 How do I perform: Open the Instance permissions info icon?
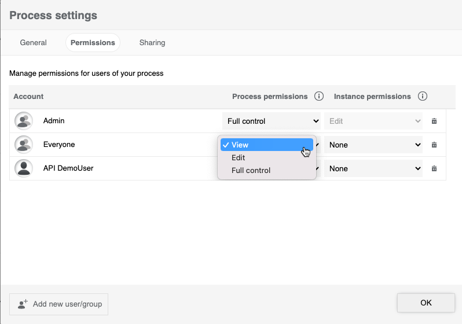[x=423, y=97]
